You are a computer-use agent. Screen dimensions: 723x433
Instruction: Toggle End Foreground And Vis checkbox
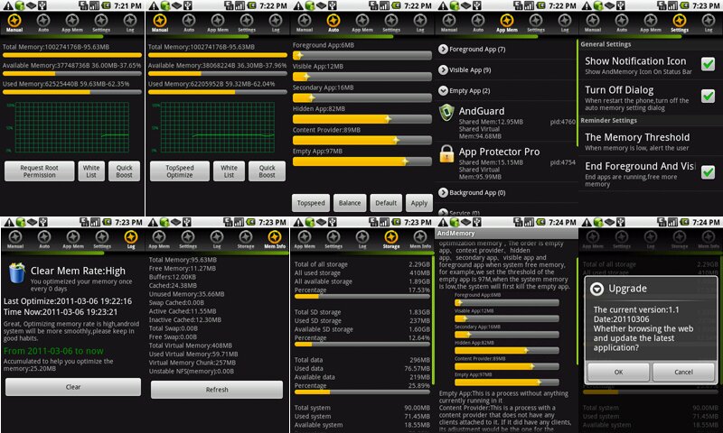pos(708,172)
